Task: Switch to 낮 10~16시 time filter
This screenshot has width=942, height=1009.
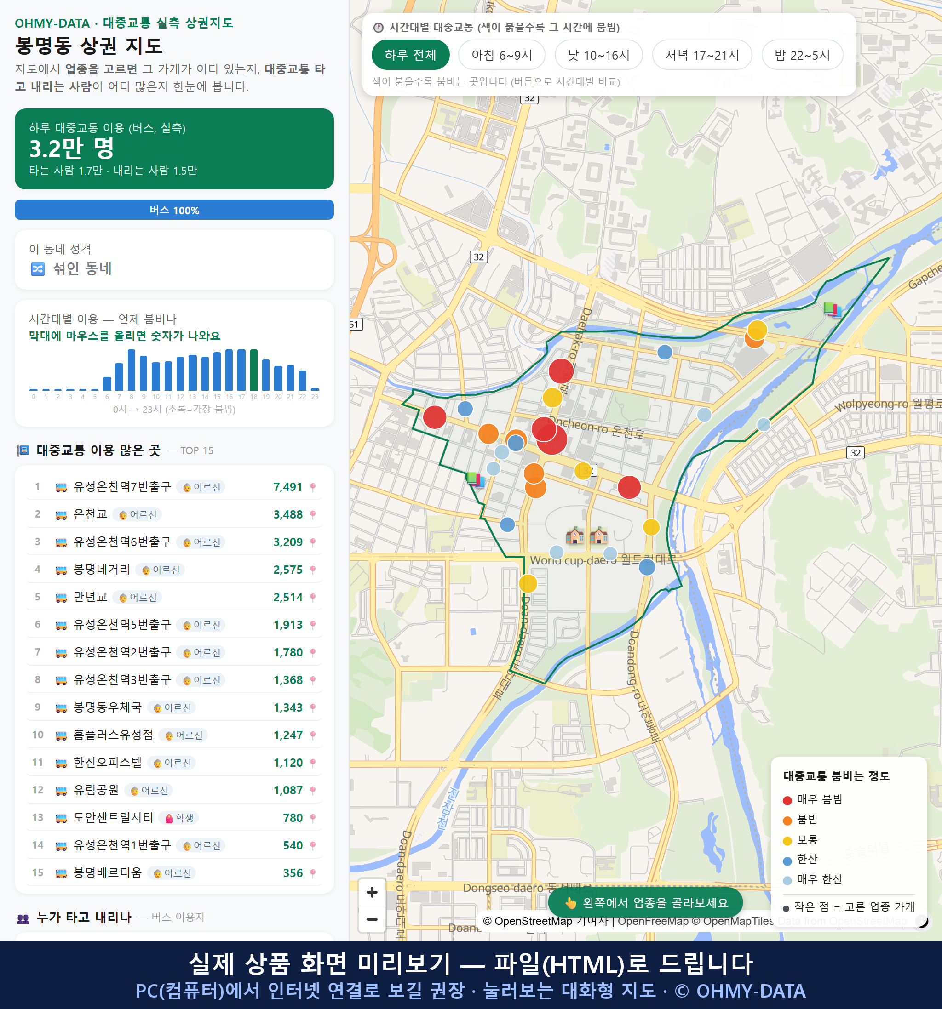Action: (x=599, y=55)
